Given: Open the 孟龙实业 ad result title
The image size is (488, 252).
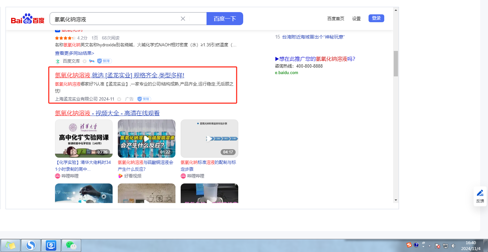Looking at the screenshot, I should coord(119,75).
